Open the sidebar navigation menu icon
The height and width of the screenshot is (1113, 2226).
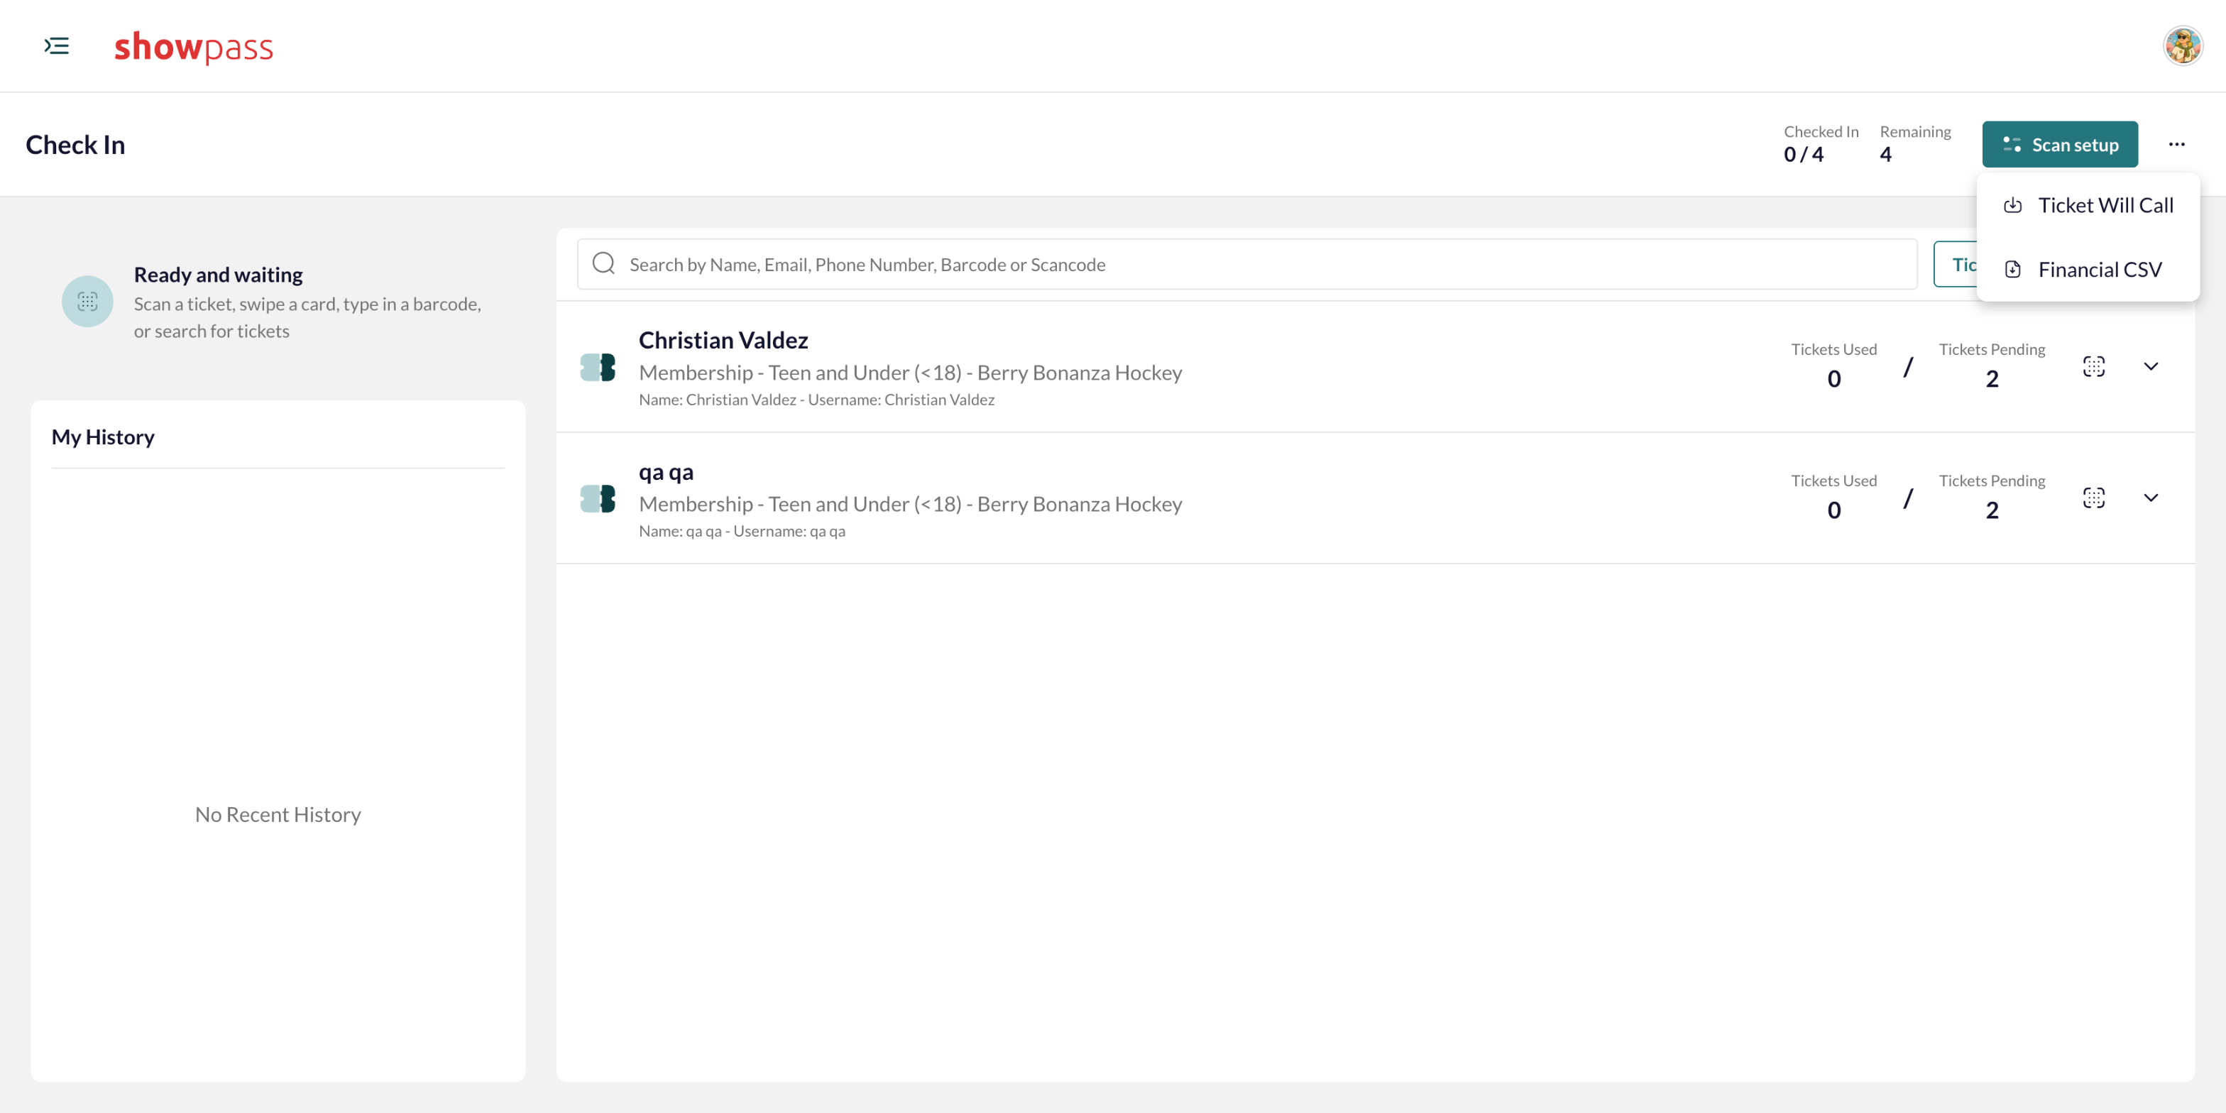[x=57, y=46]
